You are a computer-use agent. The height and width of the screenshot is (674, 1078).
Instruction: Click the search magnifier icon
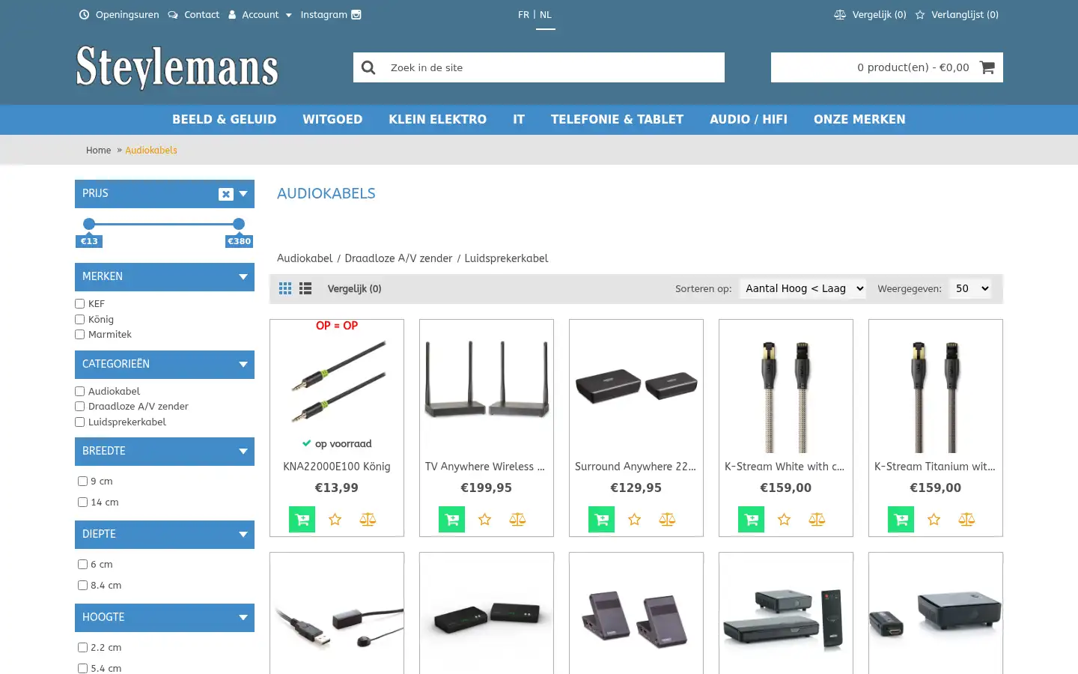[x=368, y=67]
